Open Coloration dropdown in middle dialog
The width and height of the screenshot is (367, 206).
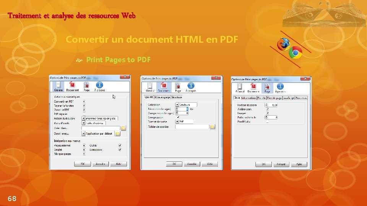point(177,105)
